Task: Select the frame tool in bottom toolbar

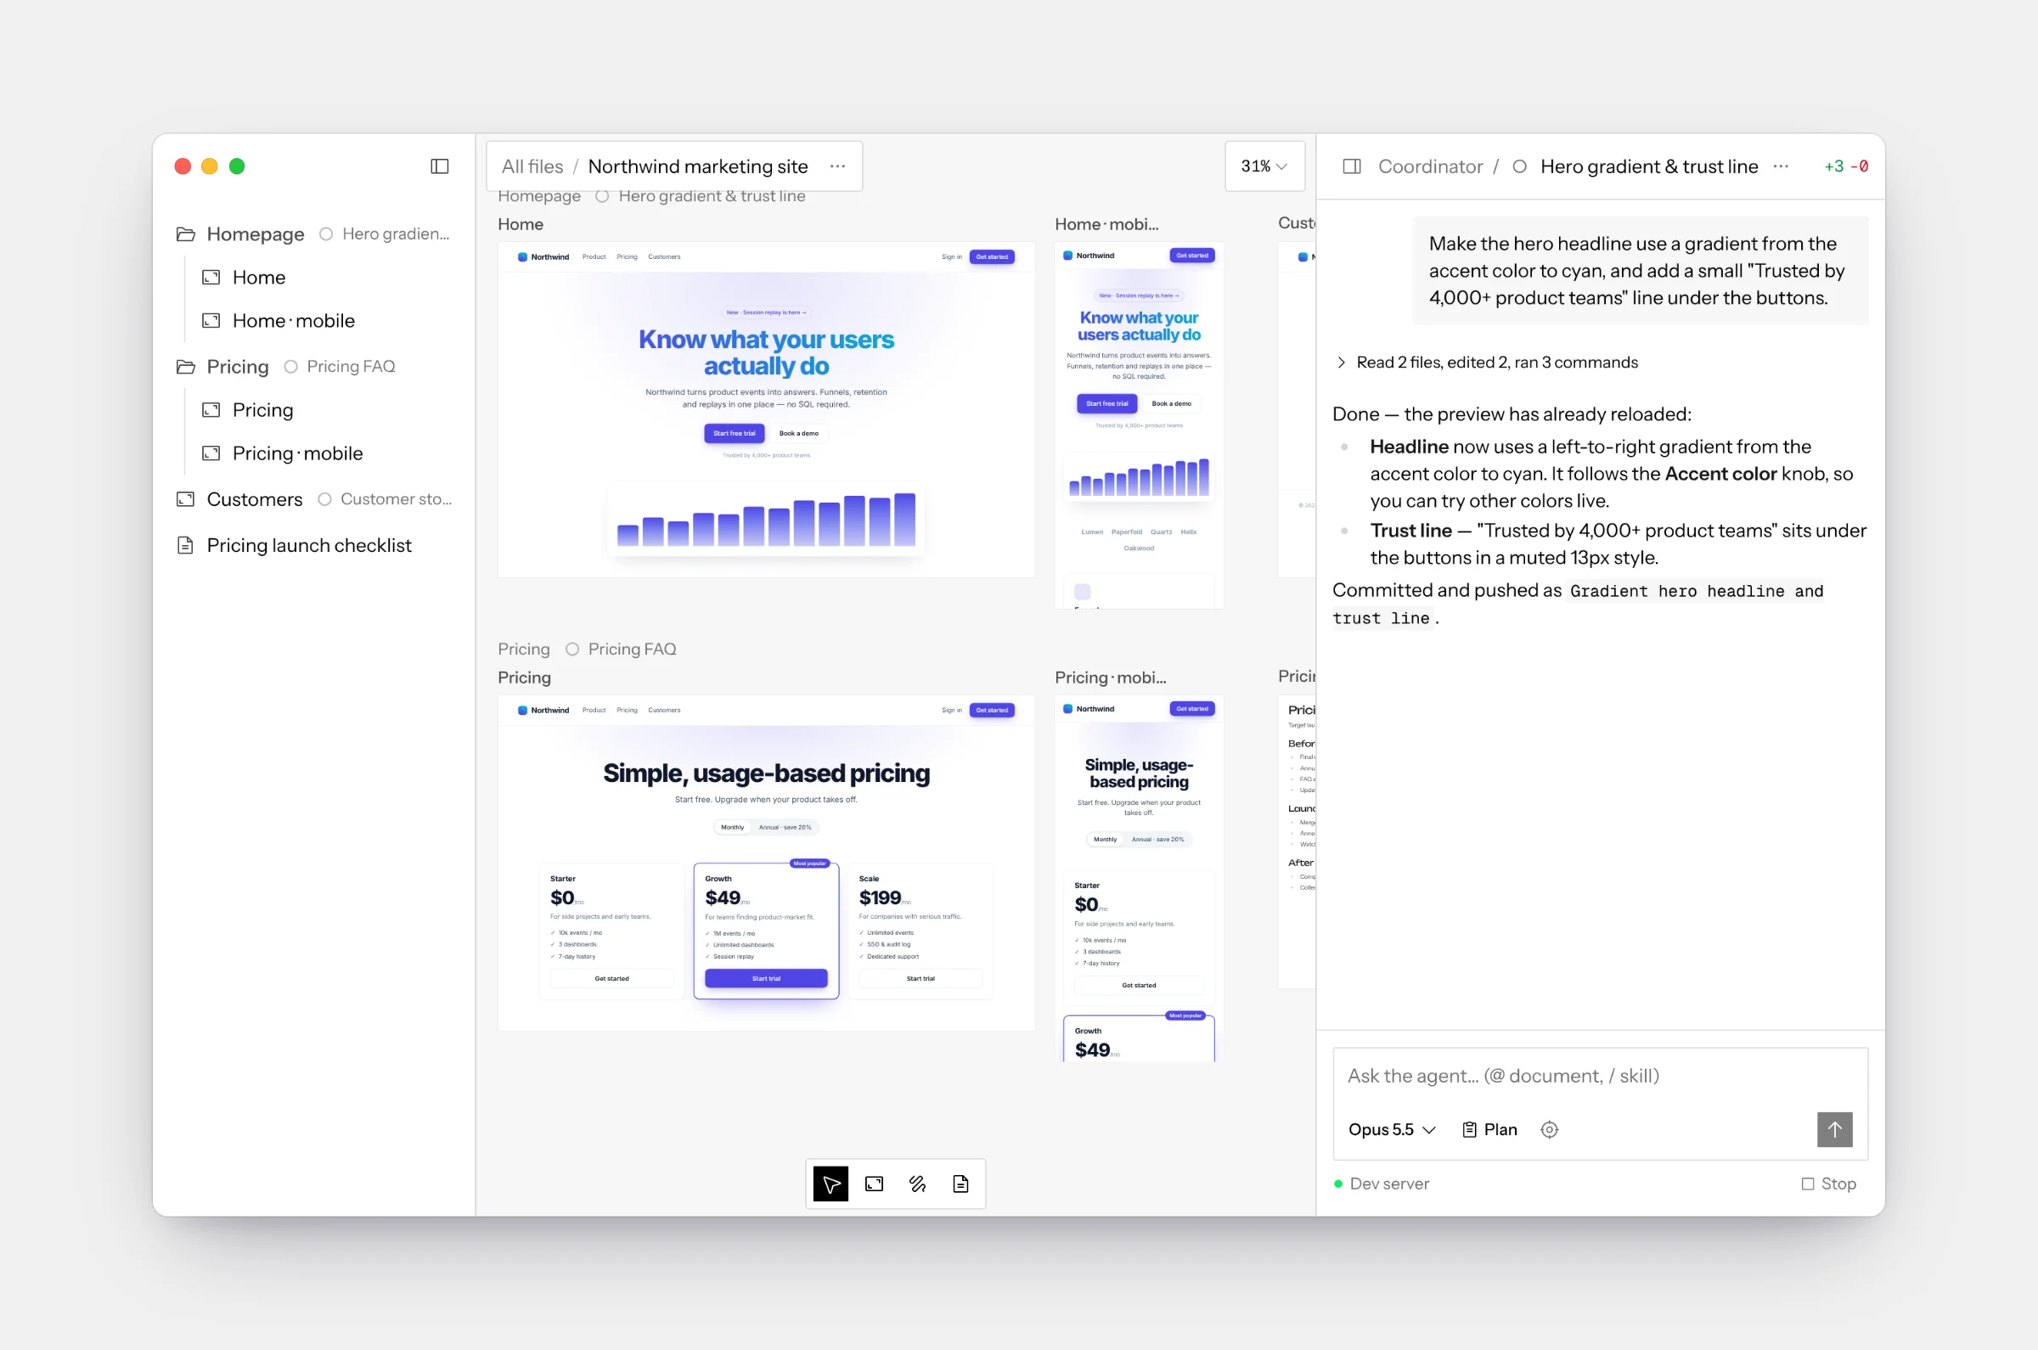Action: pos(874,1184)
